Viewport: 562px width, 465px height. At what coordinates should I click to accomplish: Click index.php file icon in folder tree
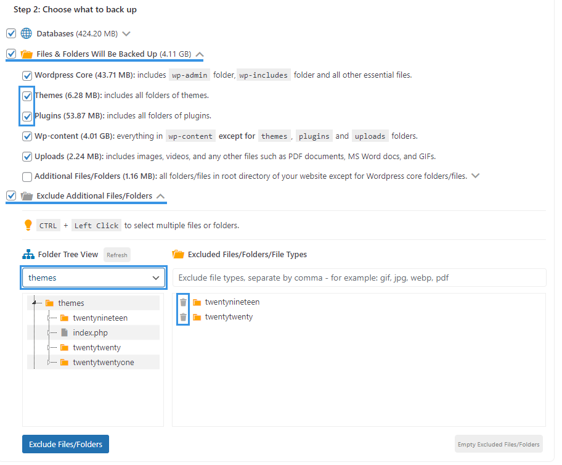coord(65,332)
